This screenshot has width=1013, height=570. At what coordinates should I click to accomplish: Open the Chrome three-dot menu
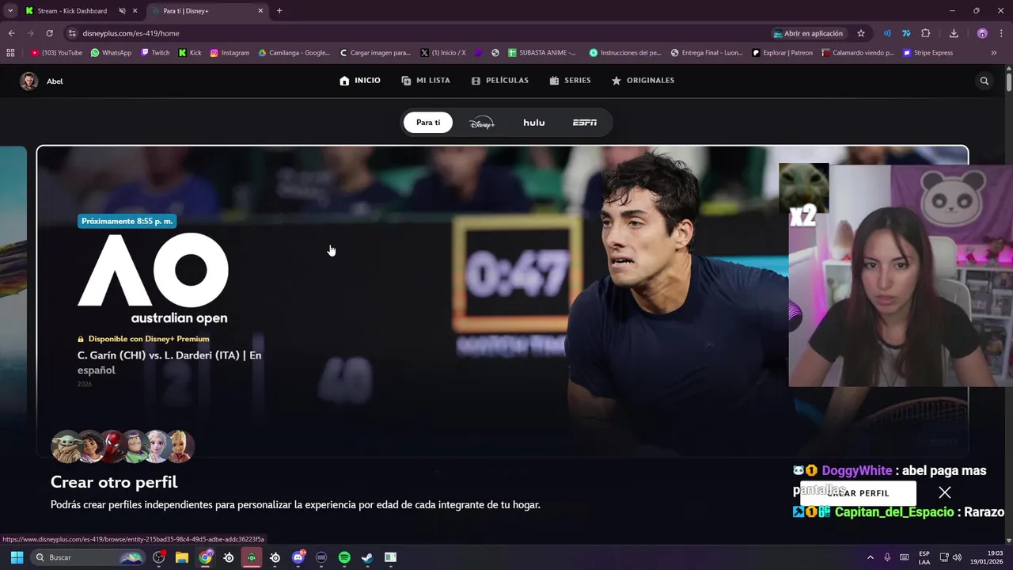pyautogui.click(x=1000, y=33)
